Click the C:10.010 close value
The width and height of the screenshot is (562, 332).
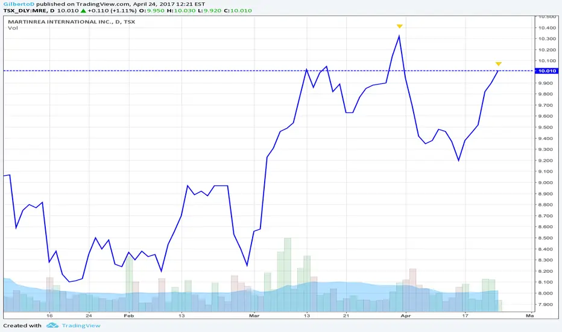coord(238,11)
